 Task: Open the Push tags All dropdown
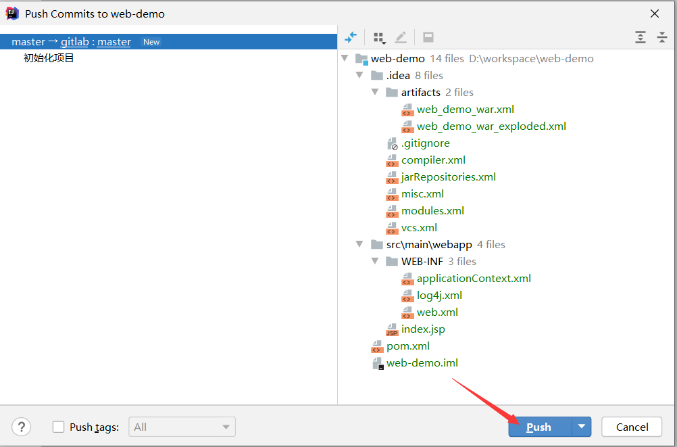(182, 427)
